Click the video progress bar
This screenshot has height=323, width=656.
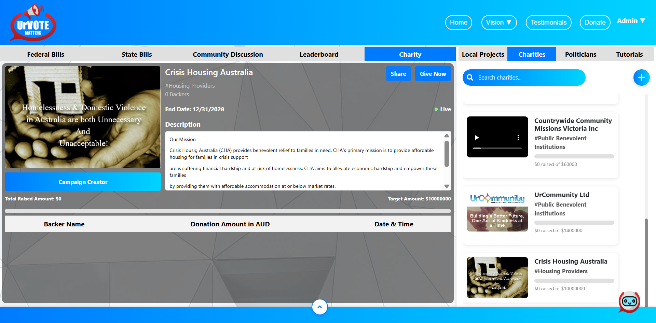click(497, 148)
